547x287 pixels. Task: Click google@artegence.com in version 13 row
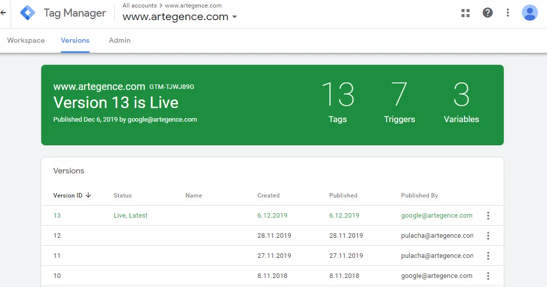tap(437, 216)
